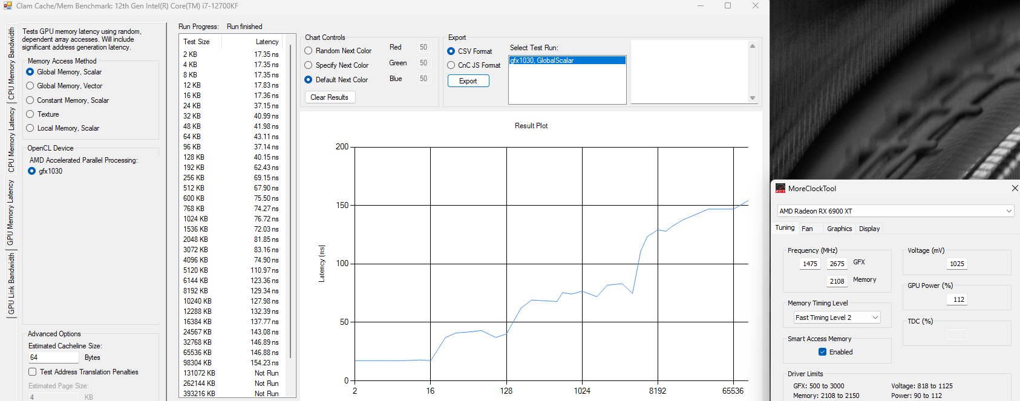Click GFX maximum frequency field 2675
The height and width of the screenshot is (401, 1020).
837,264
